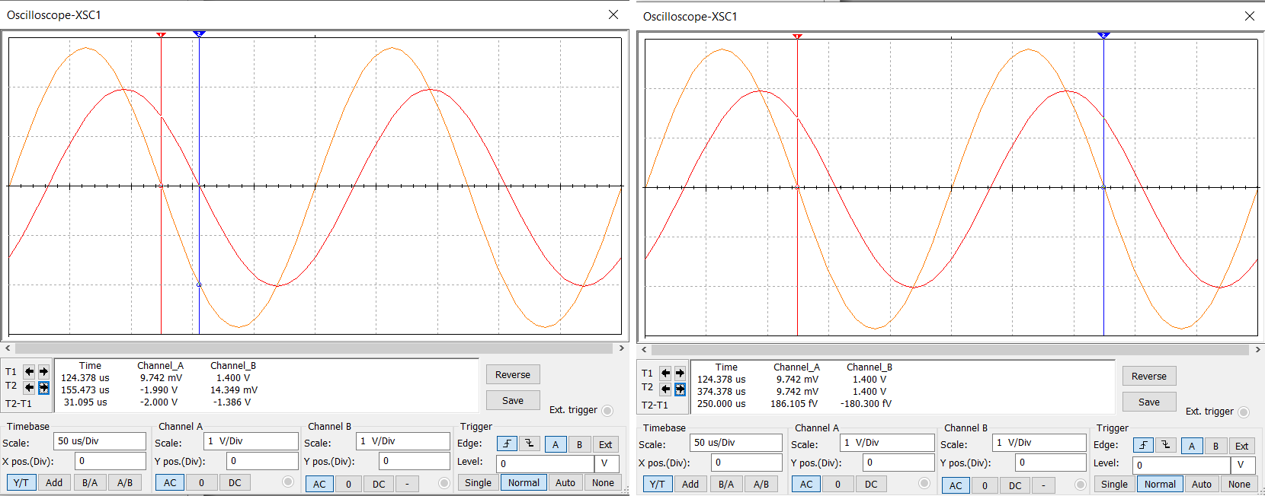Select falling edge trigger in left oscilloscope
The image size is (1265, 496).
pyautogui.click(x=529, y=444)
